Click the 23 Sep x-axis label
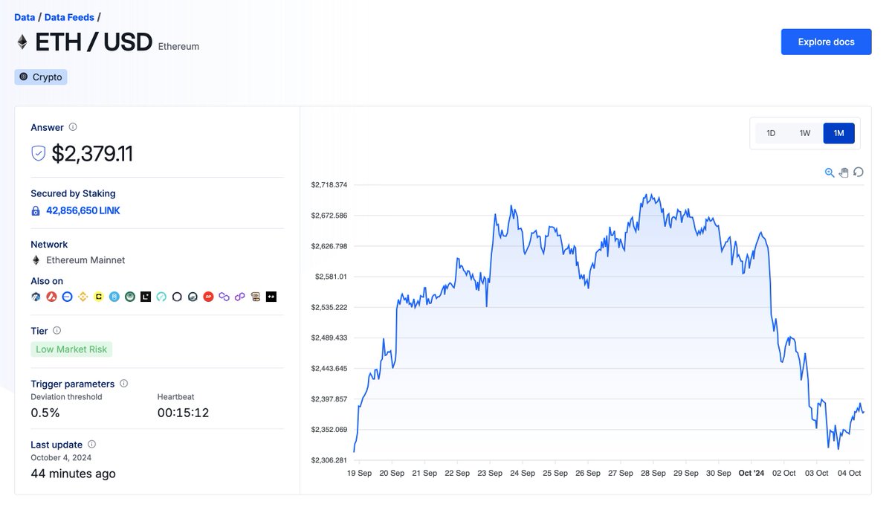This screenshot has width=892, height=513. (x=490, y=473)
